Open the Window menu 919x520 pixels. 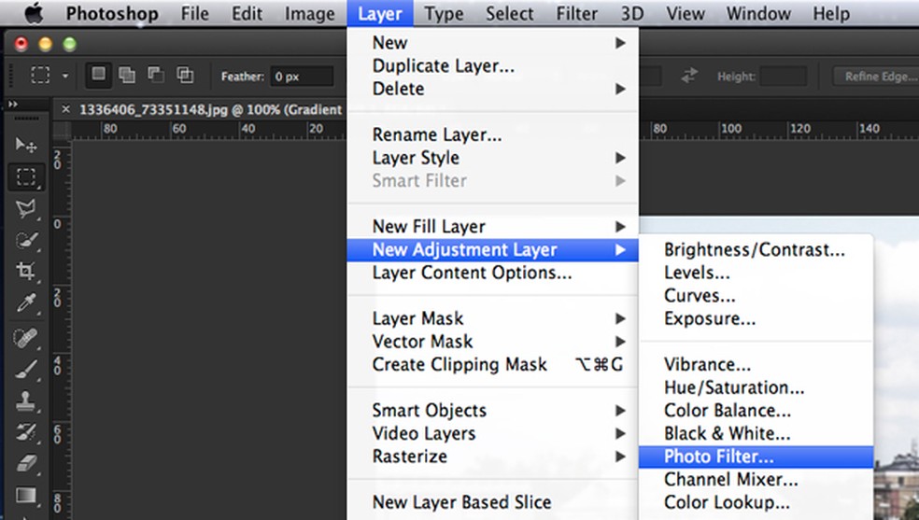(x=758, y=13)
